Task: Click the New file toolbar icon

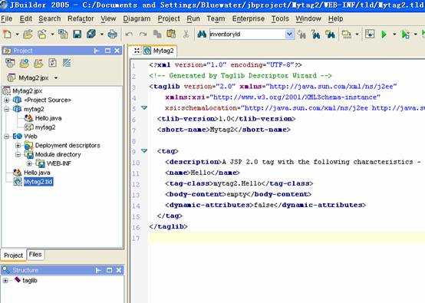Action: pos(8,35)
